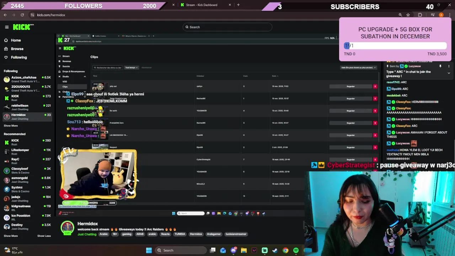
Task: Focus the Kick Search field
Action: click(227, 27)
